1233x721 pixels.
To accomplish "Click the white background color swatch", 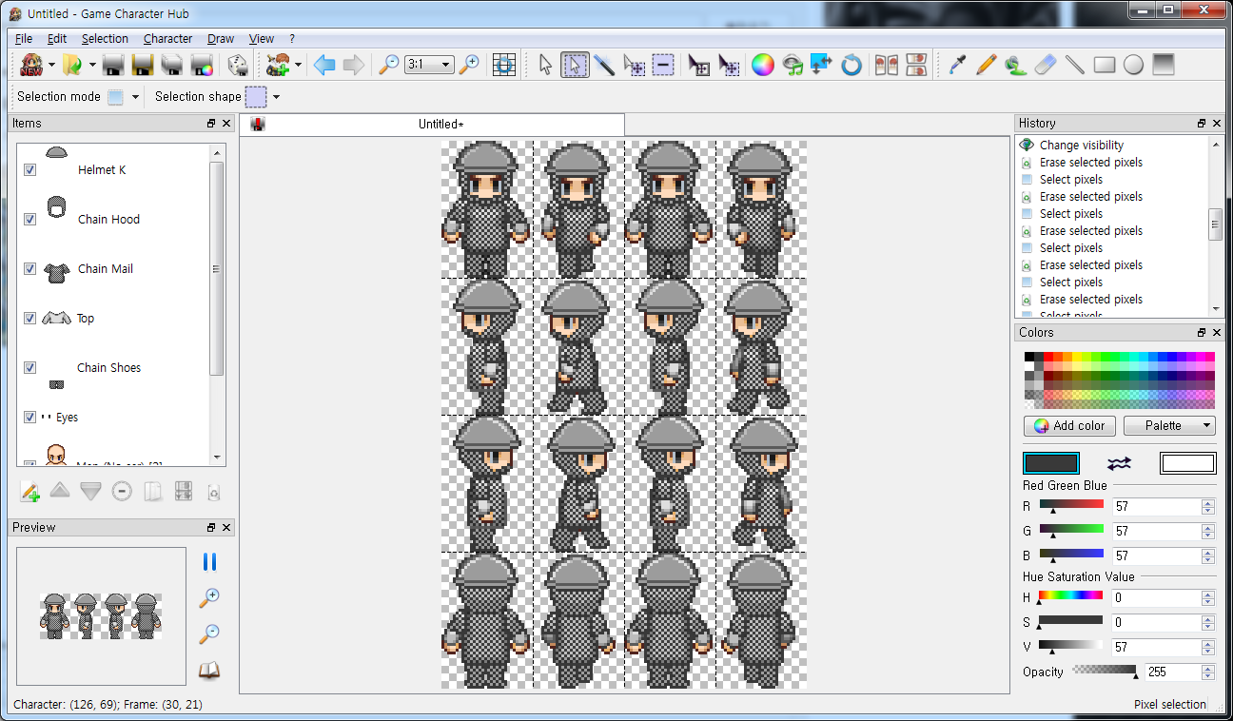I will 1187,463.
